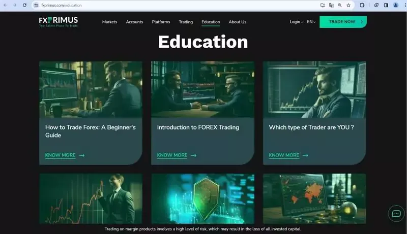Click the TRADE NOW button

pyautogui.click(x=343, y=22)
